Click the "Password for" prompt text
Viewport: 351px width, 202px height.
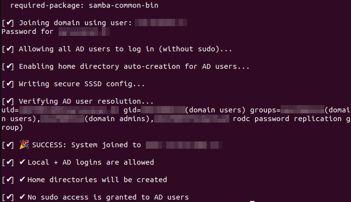(28, 31)
